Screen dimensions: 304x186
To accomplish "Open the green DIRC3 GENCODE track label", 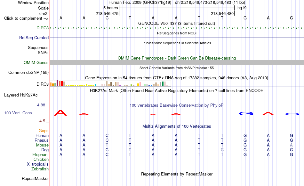I will (43, 28).
